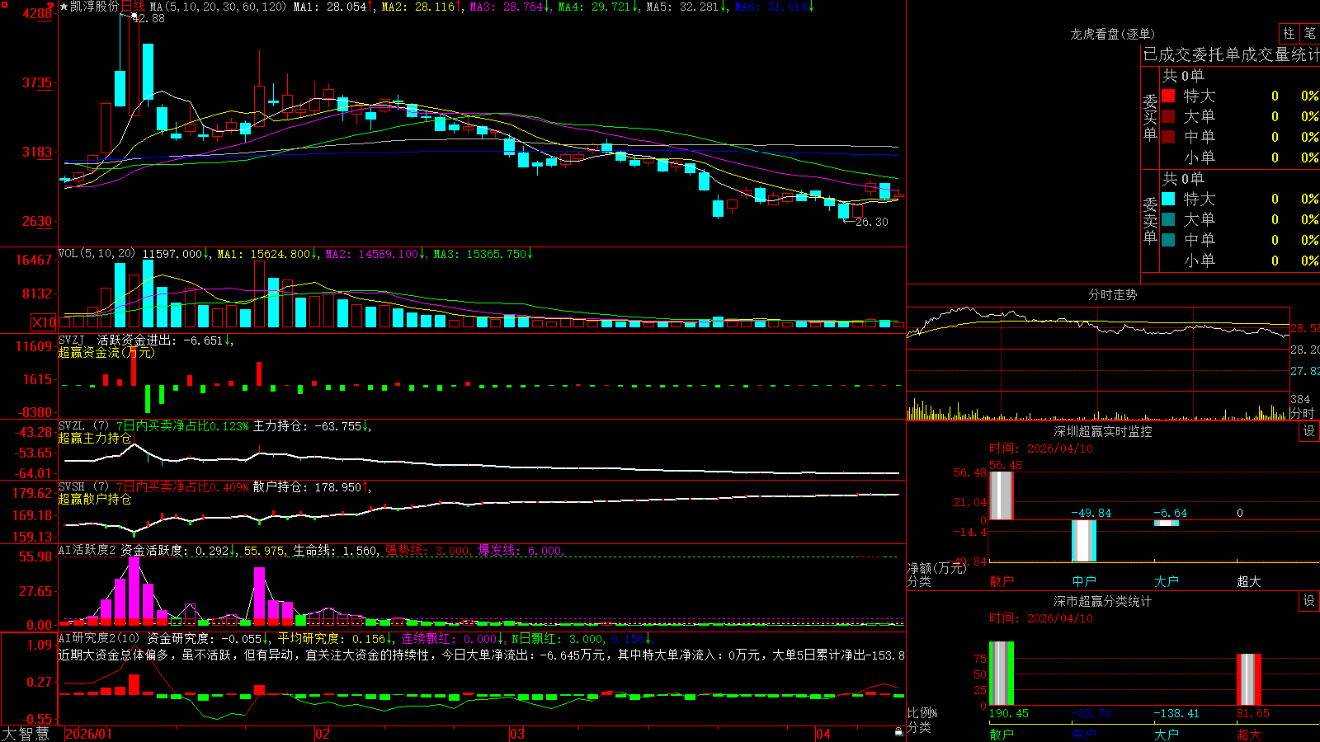Click the dark red 大单 buy-order legend square
This screenshot has width=1320, height=742.
1168,116
